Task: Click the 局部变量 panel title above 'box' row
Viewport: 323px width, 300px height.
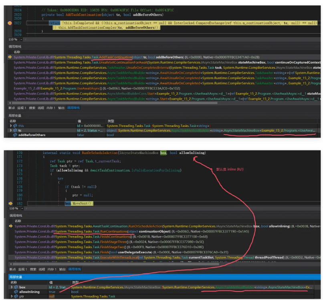Action: (x=16, y=277)
